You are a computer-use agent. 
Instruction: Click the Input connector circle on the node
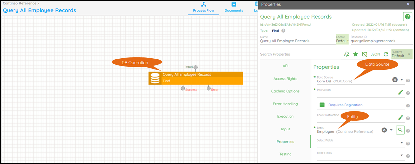click(x=196, y=67)
